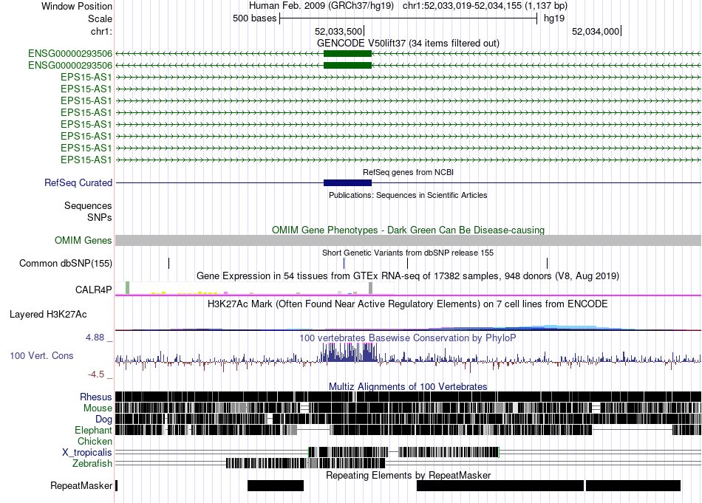
Task: Click the -4.5 PhyloP minimum value
Action: pyautogui.click(x=95, y=374)
